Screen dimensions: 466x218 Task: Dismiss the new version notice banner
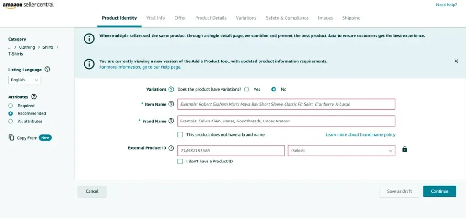pos(456,61)
